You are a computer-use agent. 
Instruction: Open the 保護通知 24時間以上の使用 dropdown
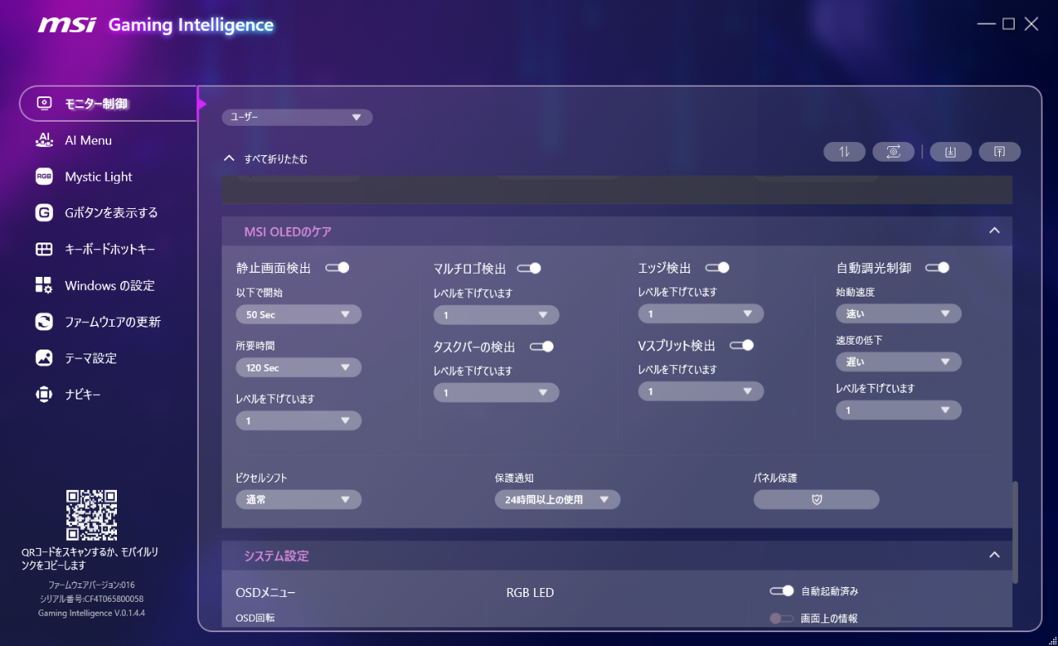tap(558, 499)
